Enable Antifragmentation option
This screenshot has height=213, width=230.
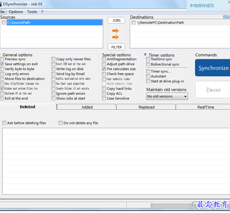tap(104, 59)
